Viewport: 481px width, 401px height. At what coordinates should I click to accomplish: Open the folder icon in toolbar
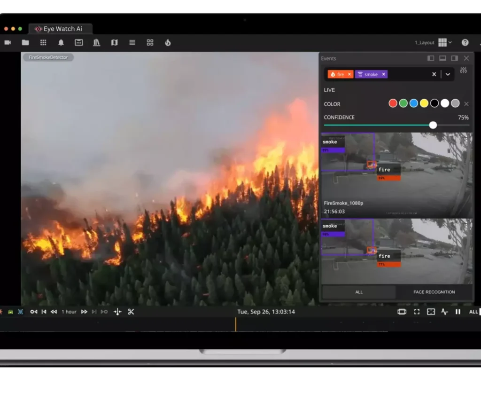click(x=25, y=42)
